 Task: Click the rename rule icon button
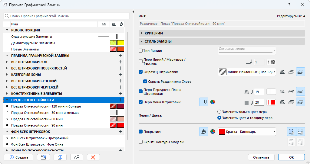pos(77,157)
